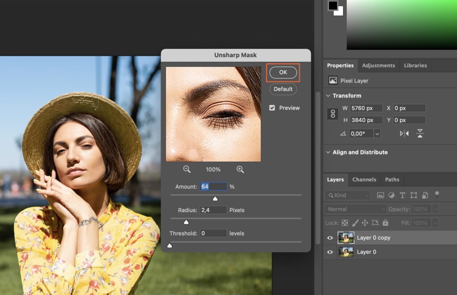Click the flip vertical icon in Transform

pos(420,133)
